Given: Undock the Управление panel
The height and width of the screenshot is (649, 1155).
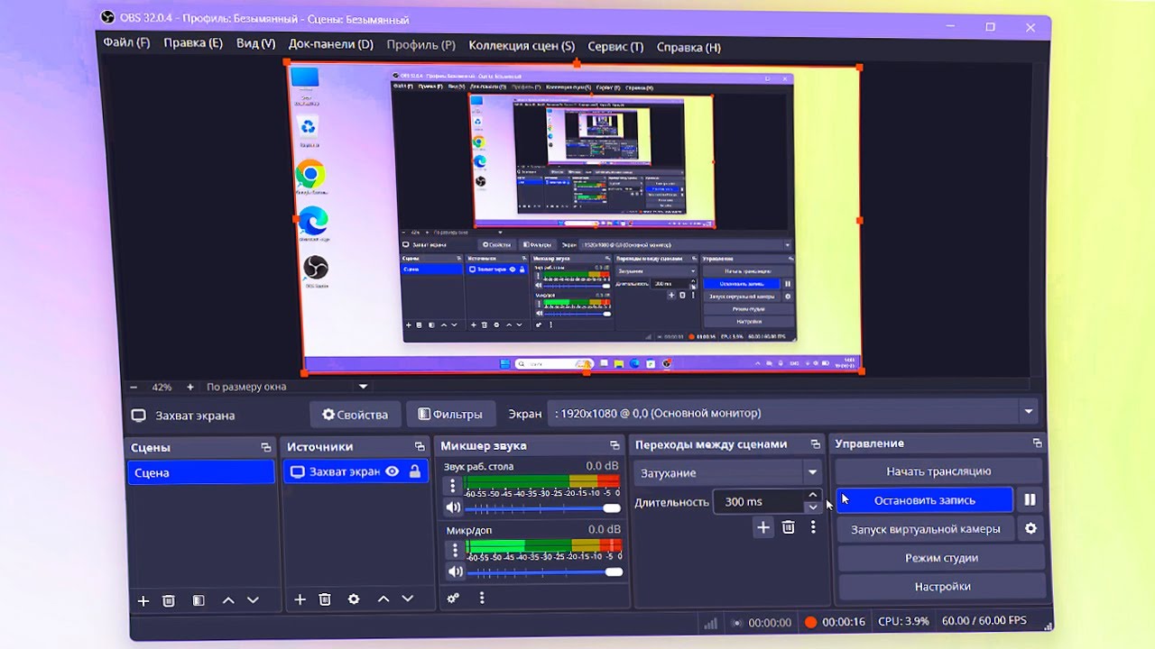Looking at the screenshot, I should 1038,443.
